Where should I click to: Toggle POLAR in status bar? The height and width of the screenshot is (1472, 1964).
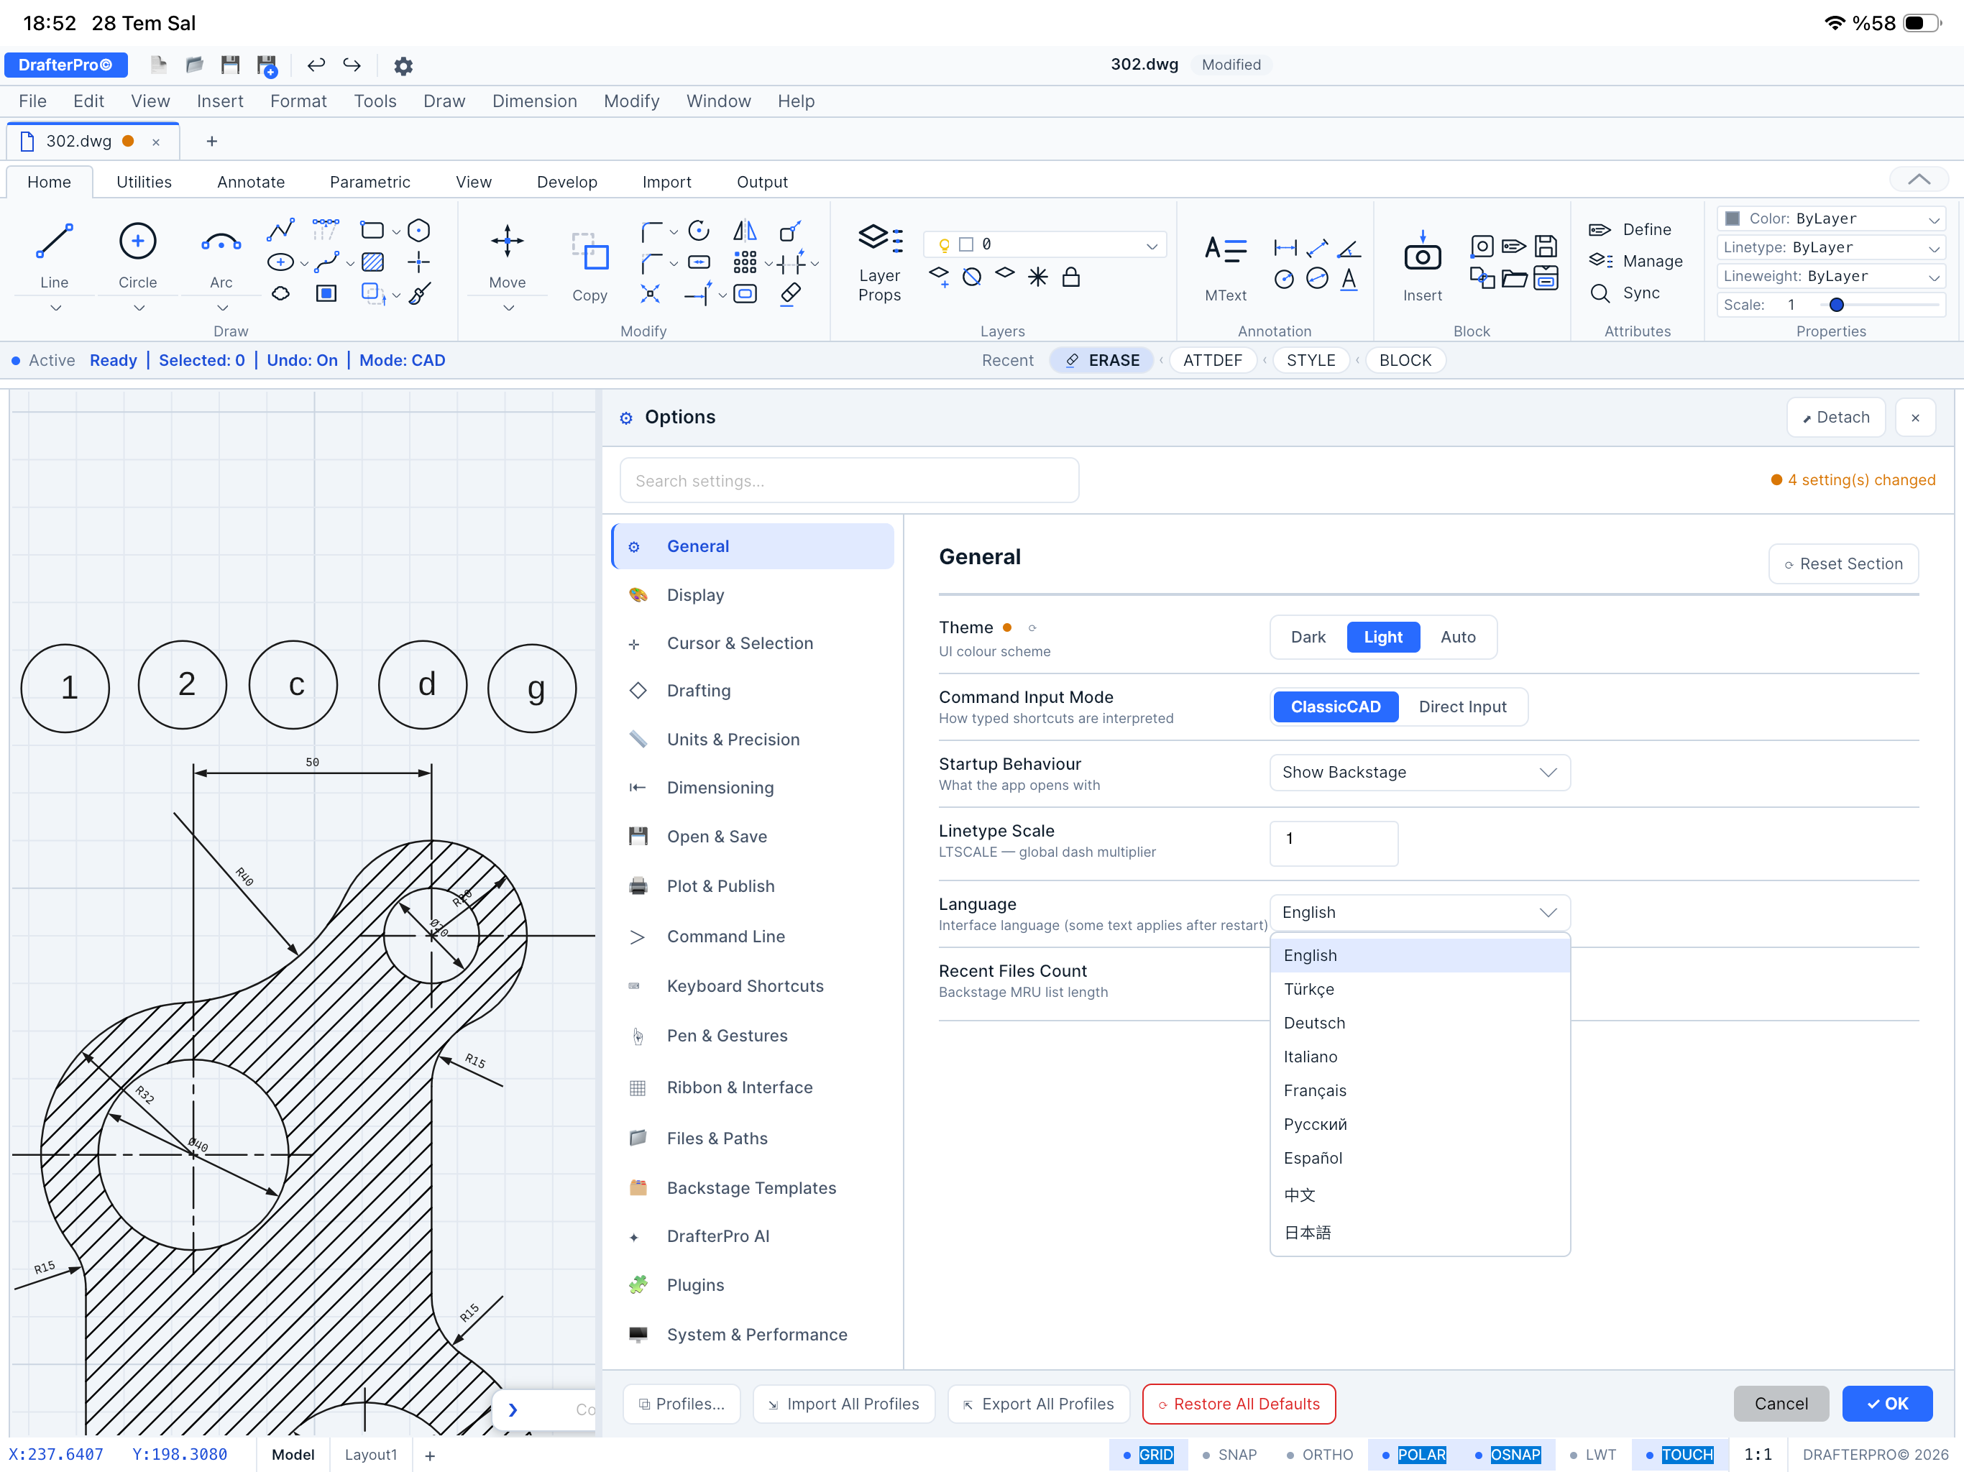[x=1413, y=1454]
